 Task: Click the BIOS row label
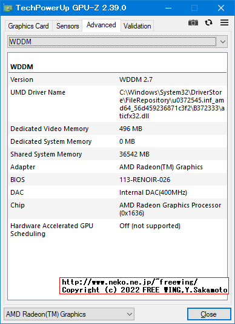click(18, 180)
